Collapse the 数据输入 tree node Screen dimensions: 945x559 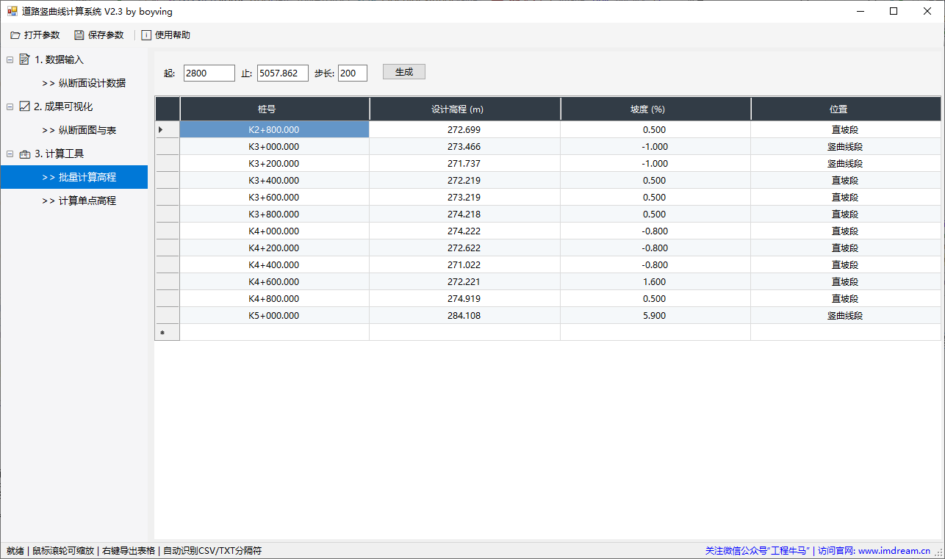pyautogui.click(x=10, y=59)
